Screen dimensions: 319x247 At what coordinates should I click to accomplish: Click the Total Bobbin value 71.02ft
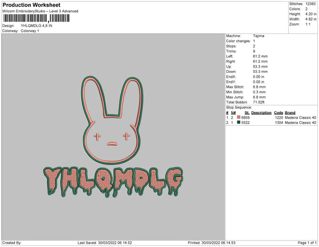click(x=258, y=102)
